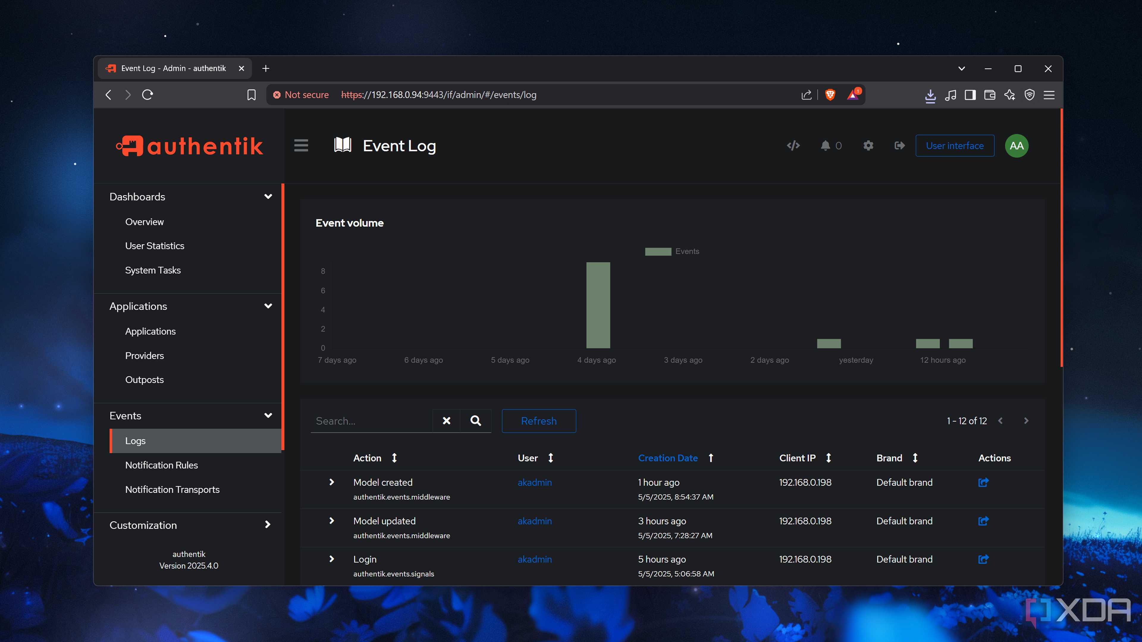Open the Brave Shields icon in address bar
Viewport: 1142px width, 642px height.
(829, 95)
